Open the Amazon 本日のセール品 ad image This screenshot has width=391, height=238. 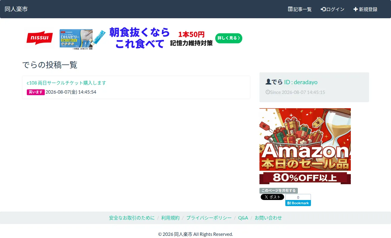(305, 146)
